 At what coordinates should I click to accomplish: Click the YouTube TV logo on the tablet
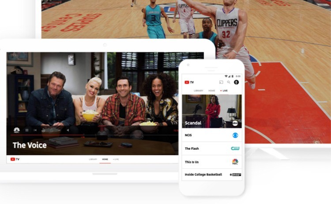click(x=15, y=159)
